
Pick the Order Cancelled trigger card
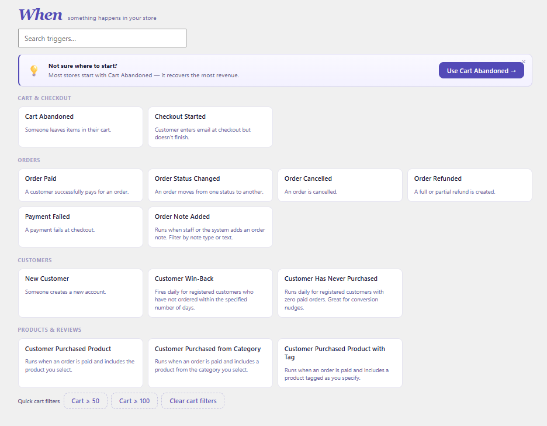340,185
